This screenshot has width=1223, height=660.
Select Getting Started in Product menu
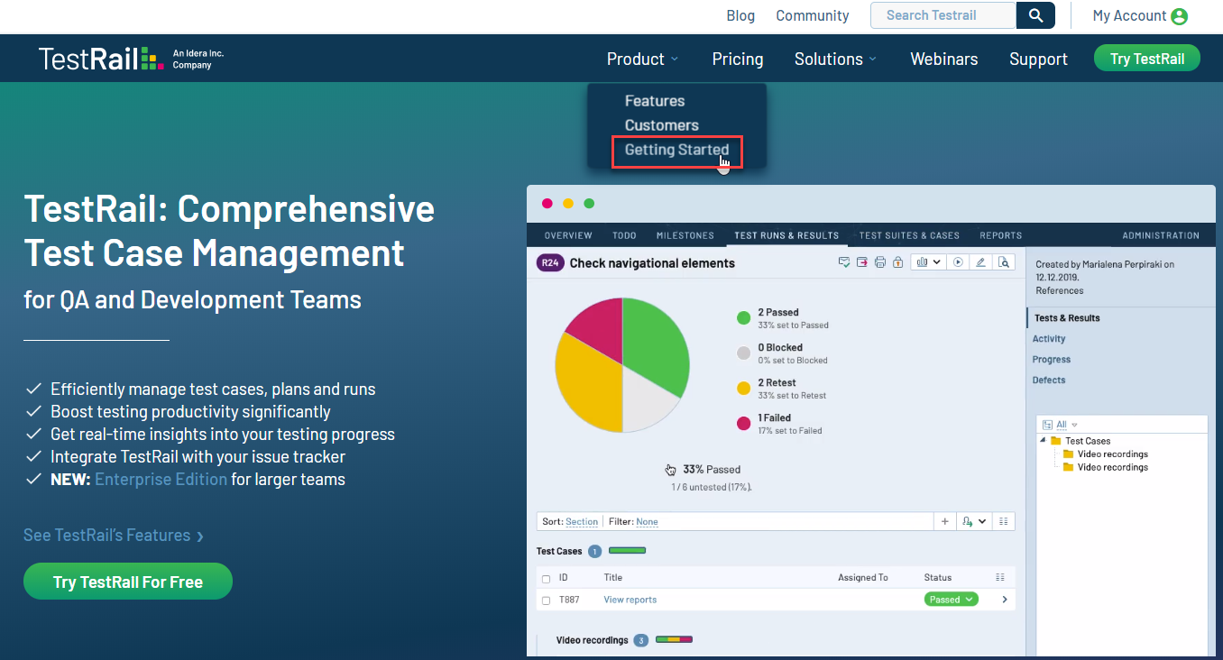pyautogui.click(x=677, y=150)
